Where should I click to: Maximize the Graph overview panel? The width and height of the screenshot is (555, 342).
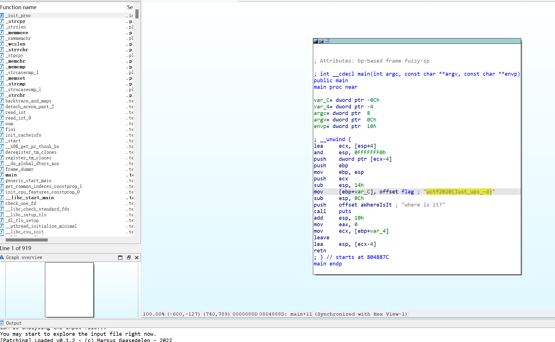pyautogui.click(x=120, y=257)
